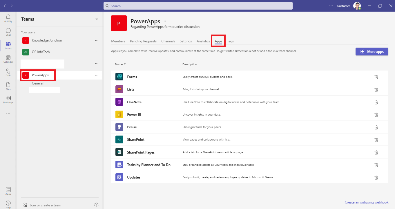Click the Updates app name
Screen dimensions: 395x209
134,177
